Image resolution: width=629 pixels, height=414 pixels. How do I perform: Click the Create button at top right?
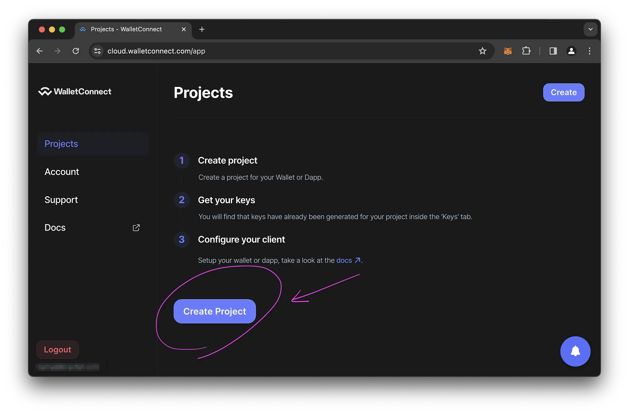coord(564,92)
